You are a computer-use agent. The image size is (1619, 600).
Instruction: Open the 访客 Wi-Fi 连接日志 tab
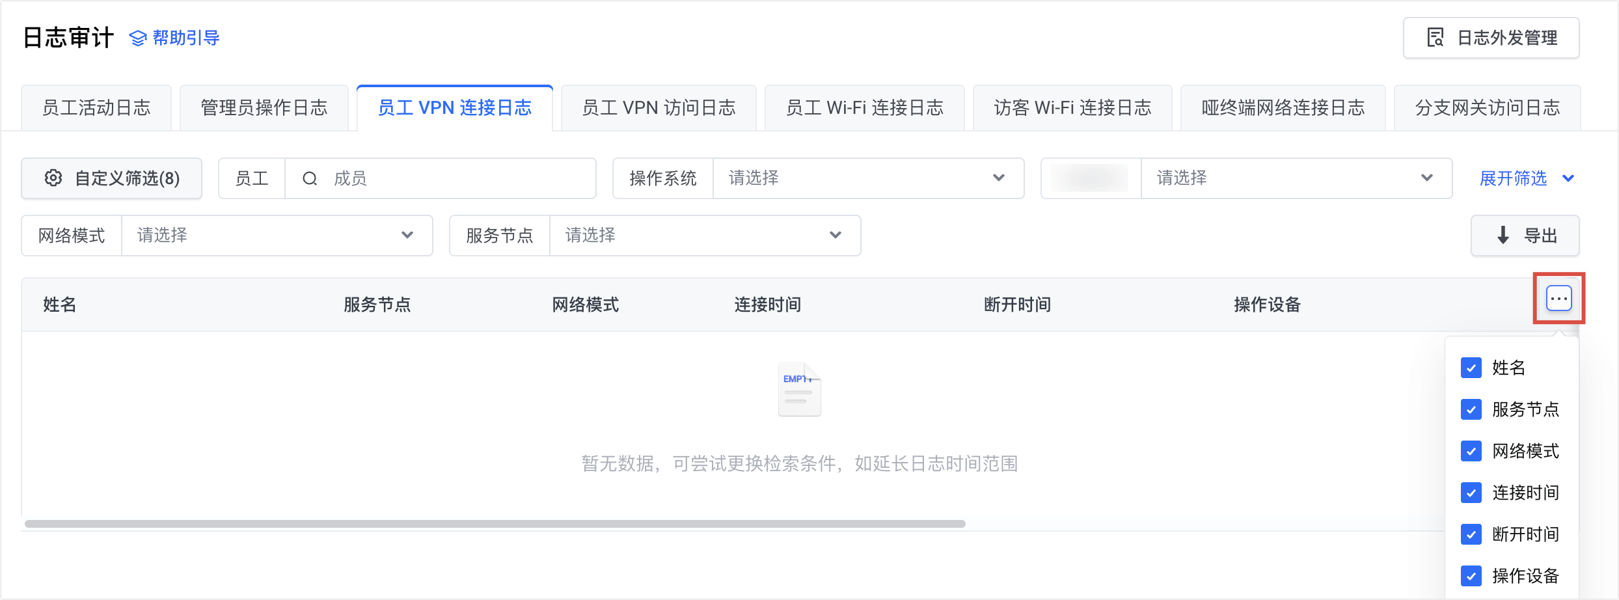click(1072, 108)
